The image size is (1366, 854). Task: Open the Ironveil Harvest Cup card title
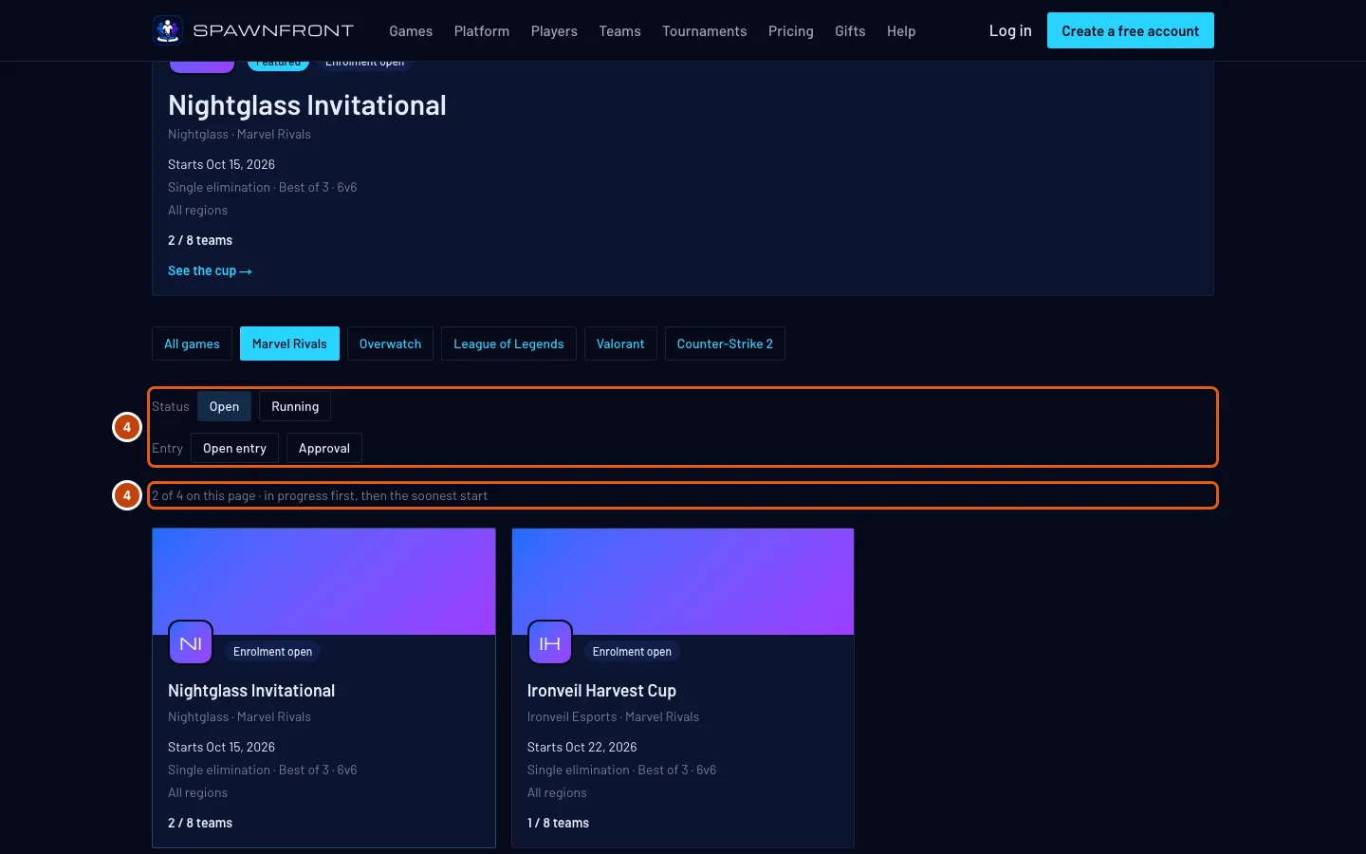(x=601, y=691)
